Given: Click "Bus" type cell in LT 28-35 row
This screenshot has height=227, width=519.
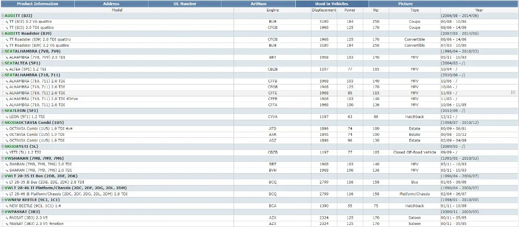Looking at the screenshot, I should point(414,182).
